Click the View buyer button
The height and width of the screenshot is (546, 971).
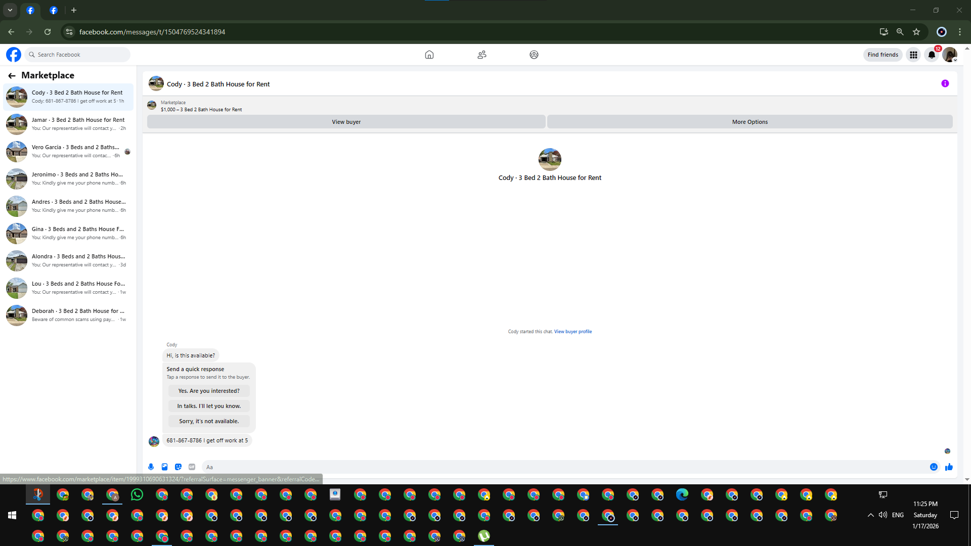click(346, 122)
